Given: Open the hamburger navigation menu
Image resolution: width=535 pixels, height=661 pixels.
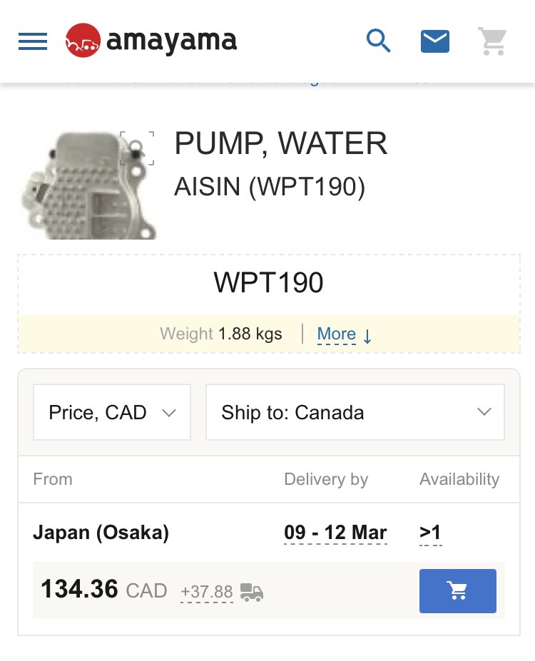Looking at the screenshot, I should pyautogui.click(x=33, y=41).
